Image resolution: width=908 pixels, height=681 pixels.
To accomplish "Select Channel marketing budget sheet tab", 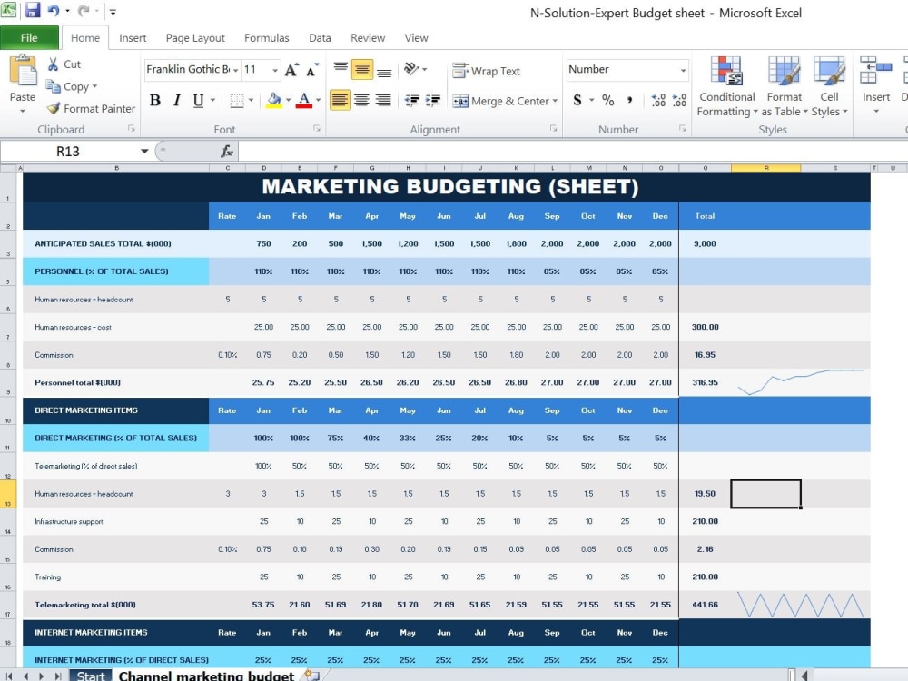I will pos(206,676).
